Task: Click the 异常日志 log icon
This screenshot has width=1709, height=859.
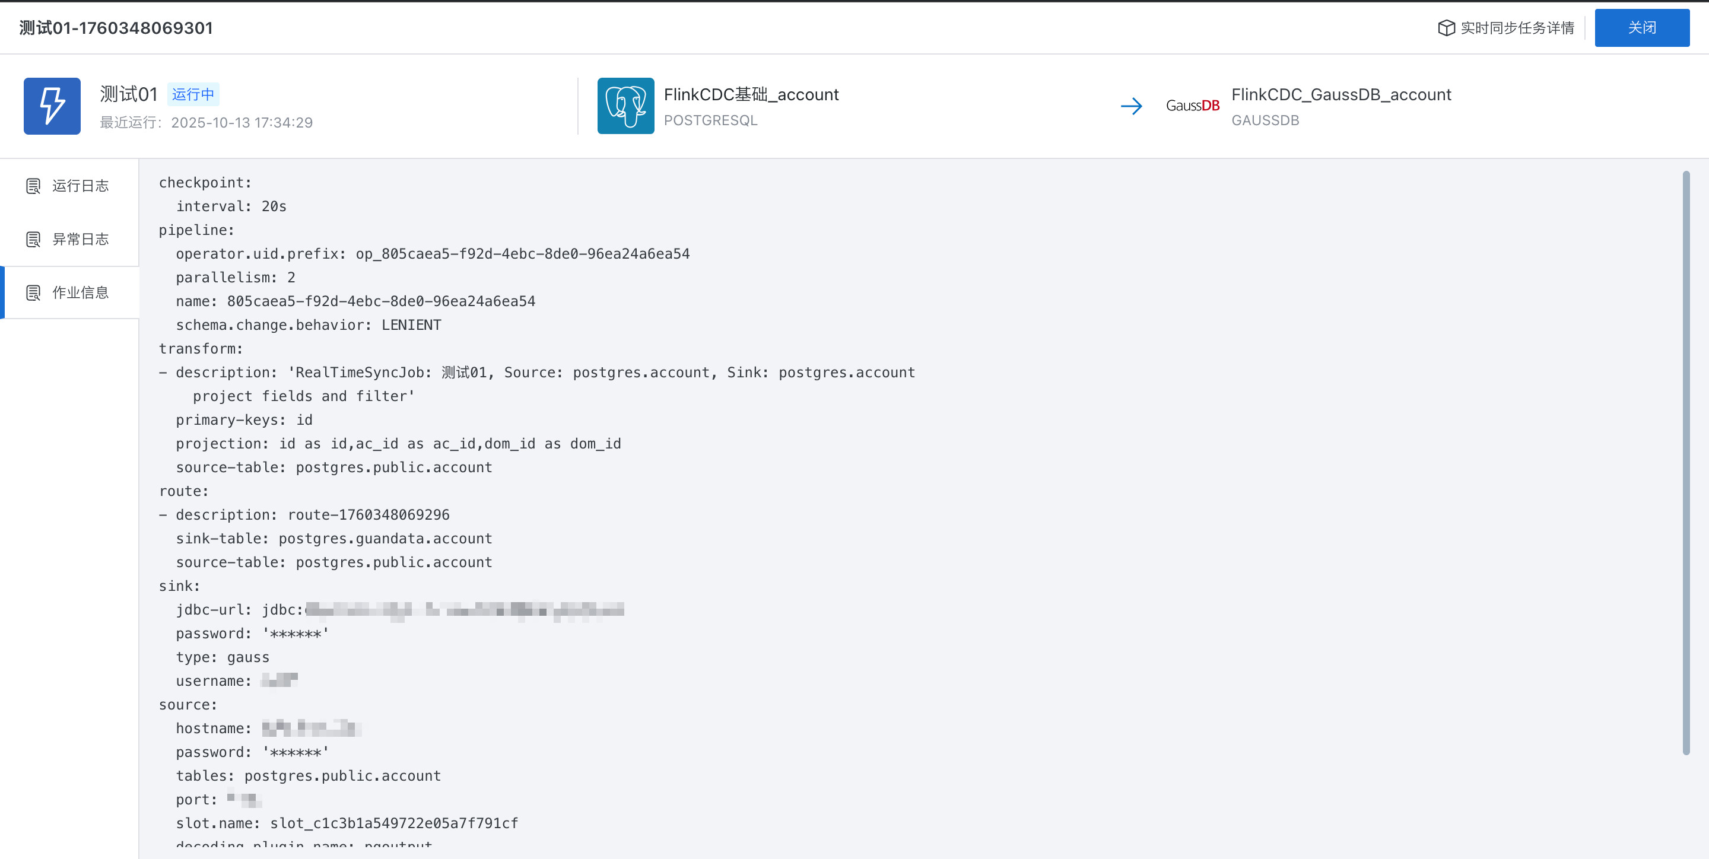Action: 33,240
